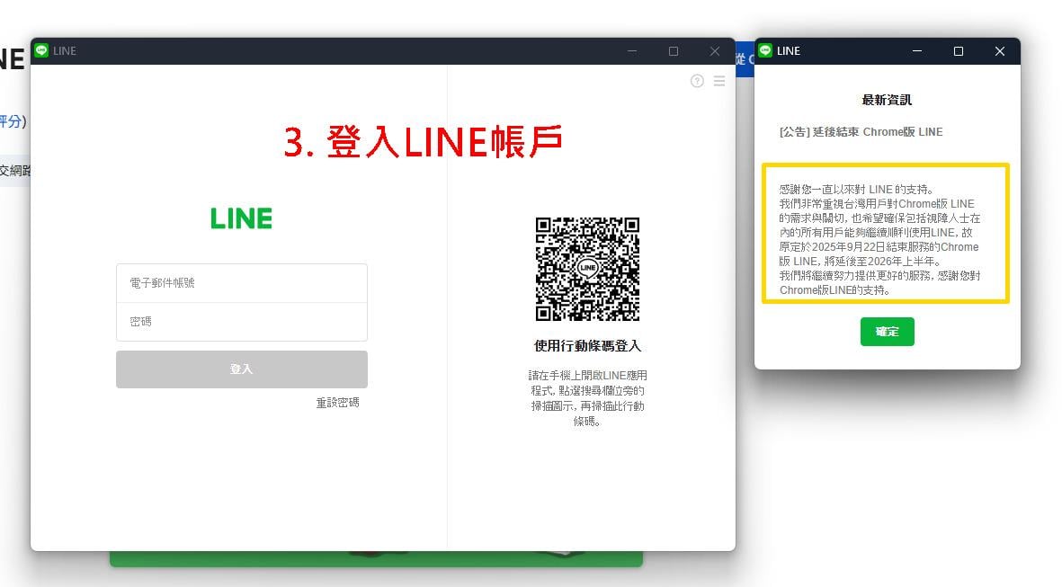
Task: Close the LINE login window
Action: (715, 51)
